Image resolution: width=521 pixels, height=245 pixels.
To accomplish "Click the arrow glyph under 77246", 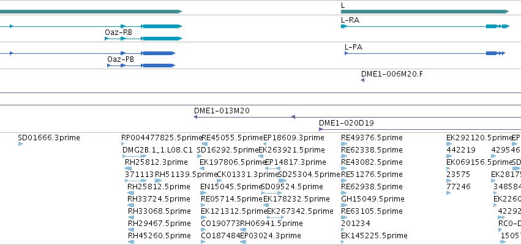I will click(449, 193).
